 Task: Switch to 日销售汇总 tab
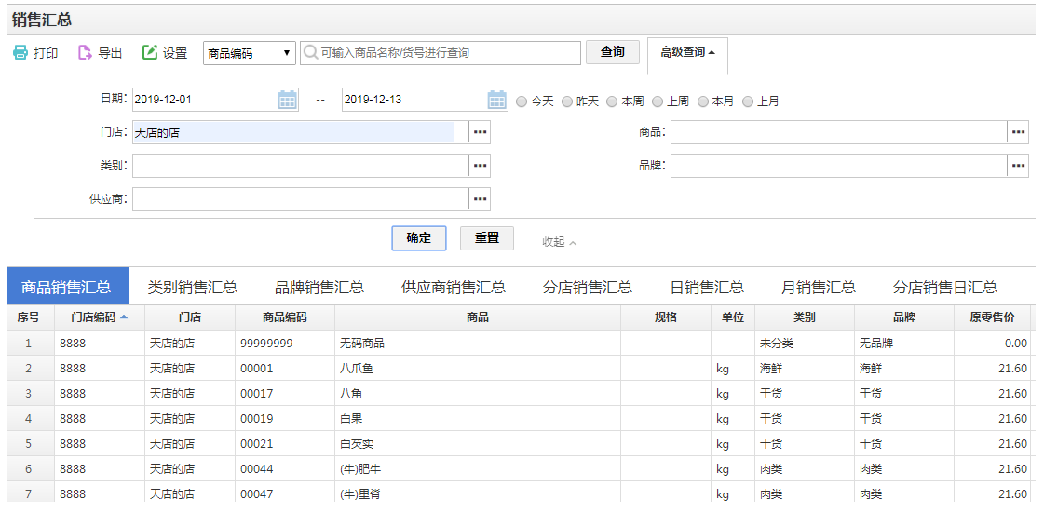(x=707, y=288)
